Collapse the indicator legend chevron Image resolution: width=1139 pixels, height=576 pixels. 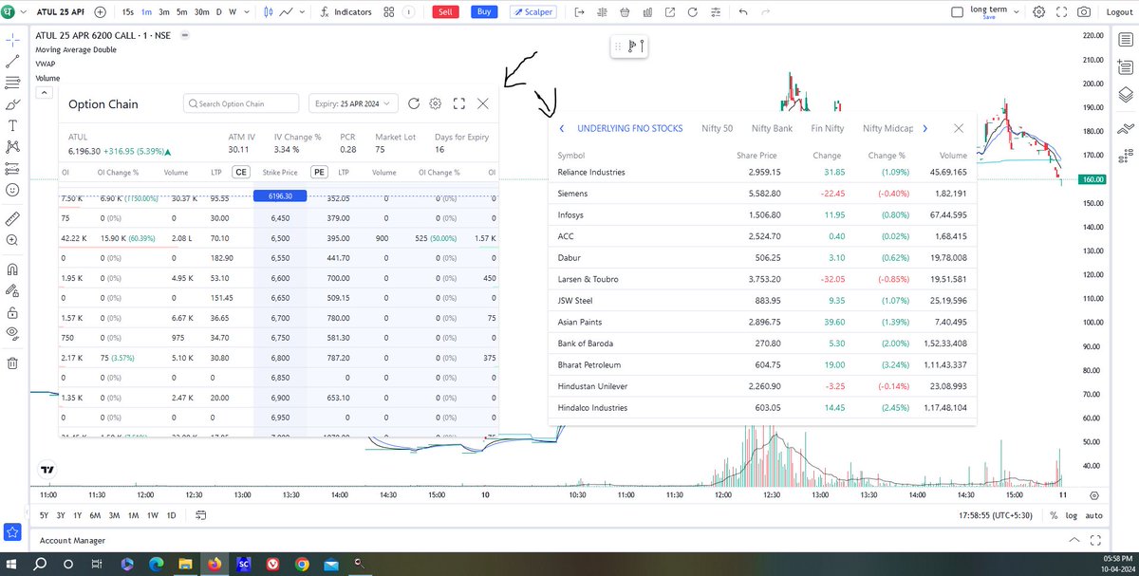coord(44,93)
